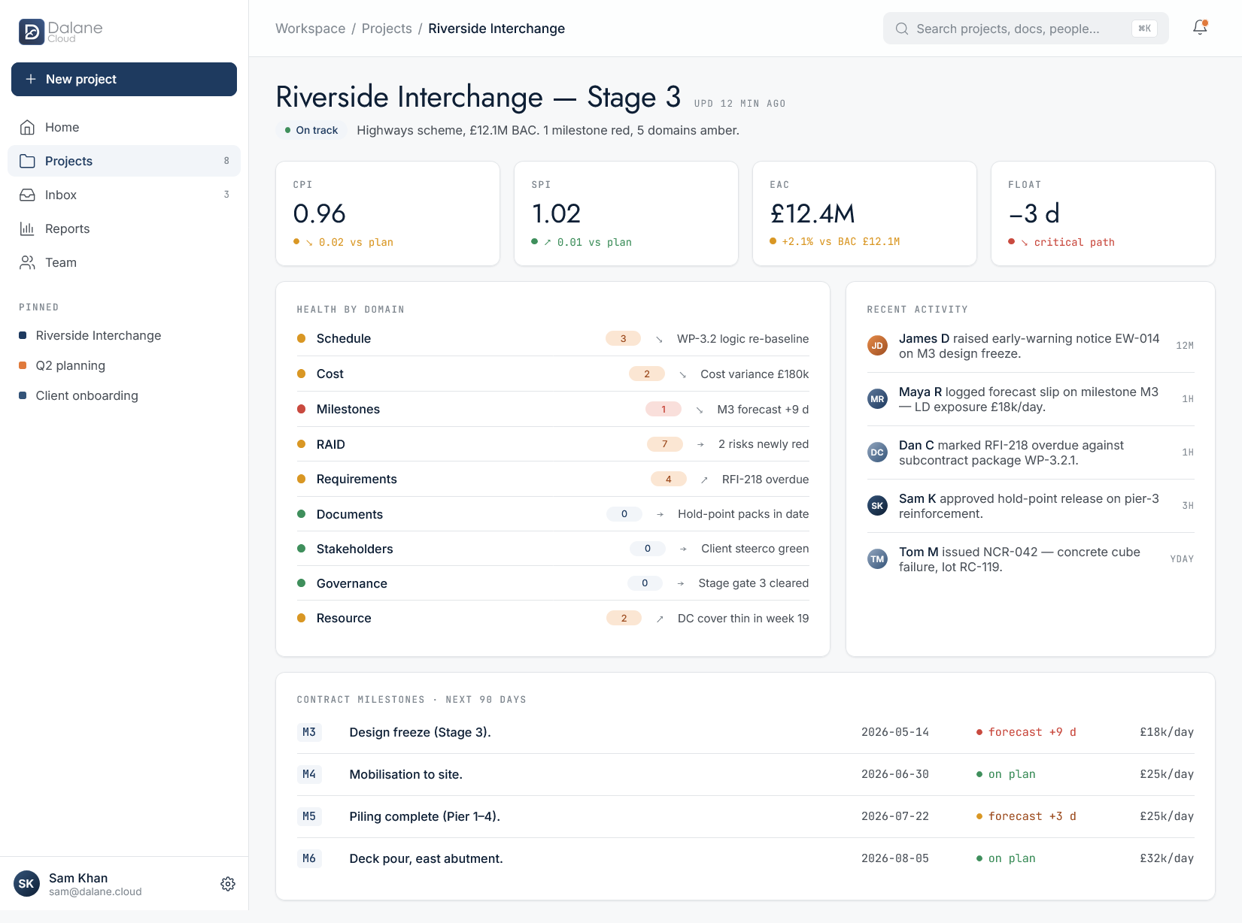The width and height of the screenshot is (1242, 923).
Task: Click Requirements count badge 4
Action: click(669, 480)
